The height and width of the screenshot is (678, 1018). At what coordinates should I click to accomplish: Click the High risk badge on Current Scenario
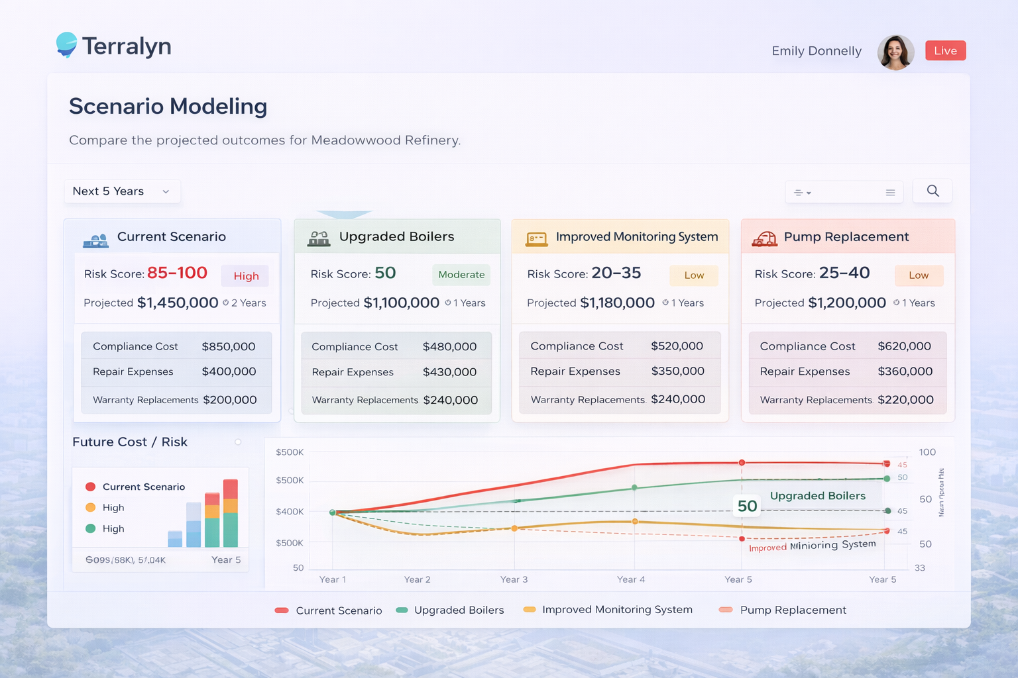pos(246,276)
